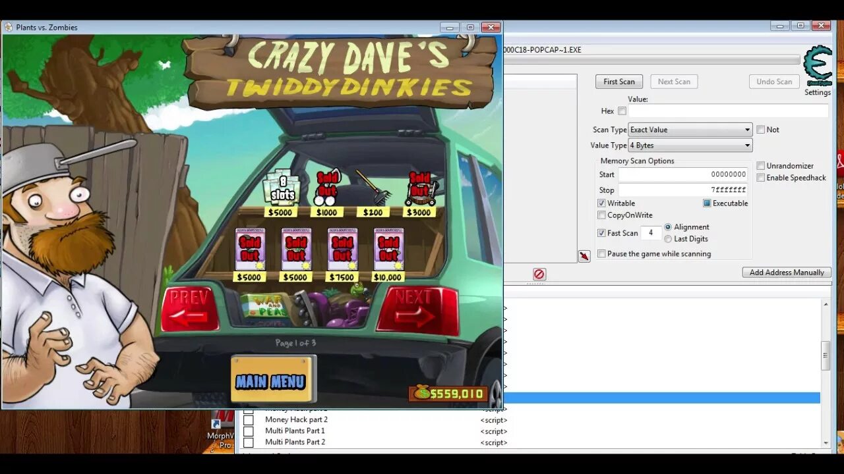Enable Pause the game while scanning
The width and height of the screenshot is (844, 474).
coord(601,253)
